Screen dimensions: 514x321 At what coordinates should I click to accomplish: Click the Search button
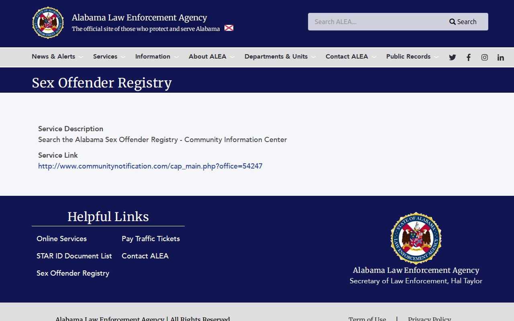pos(463,22)
